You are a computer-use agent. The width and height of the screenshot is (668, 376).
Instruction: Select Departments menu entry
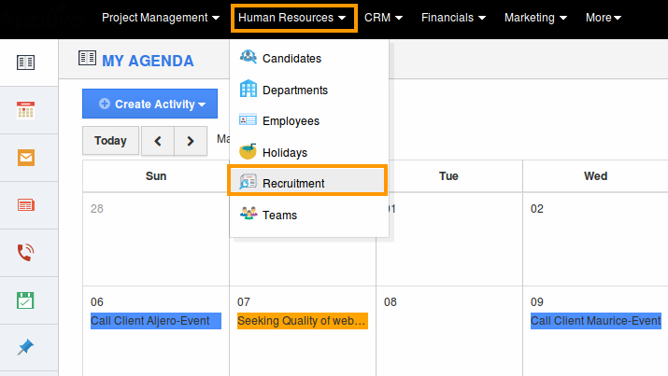[295, 91]
